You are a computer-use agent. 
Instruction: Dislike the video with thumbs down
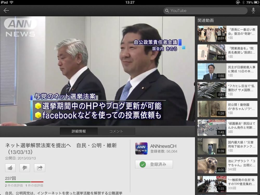coord(25,168)
